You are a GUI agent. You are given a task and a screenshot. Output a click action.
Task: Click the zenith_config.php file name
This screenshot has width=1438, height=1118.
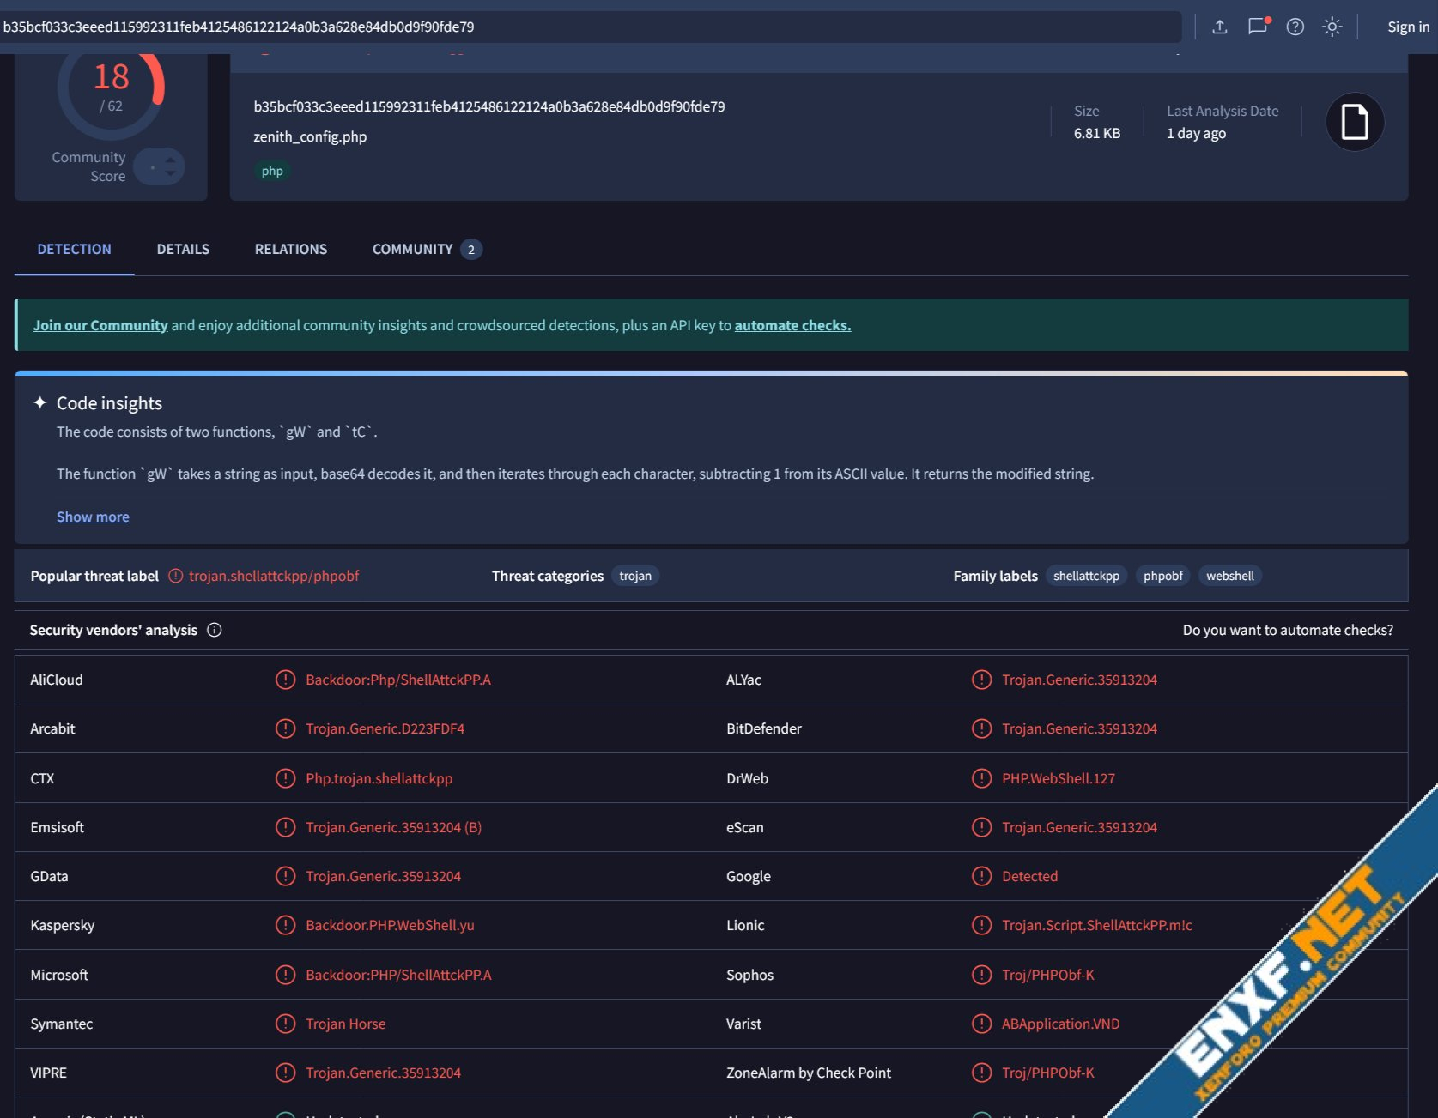coord(310,136)
